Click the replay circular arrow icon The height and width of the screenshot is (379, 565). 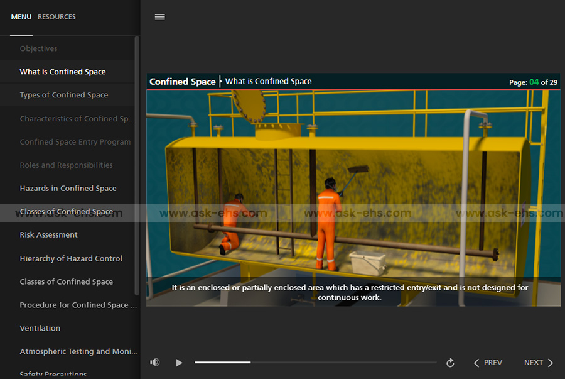click(x=450, y=363)
